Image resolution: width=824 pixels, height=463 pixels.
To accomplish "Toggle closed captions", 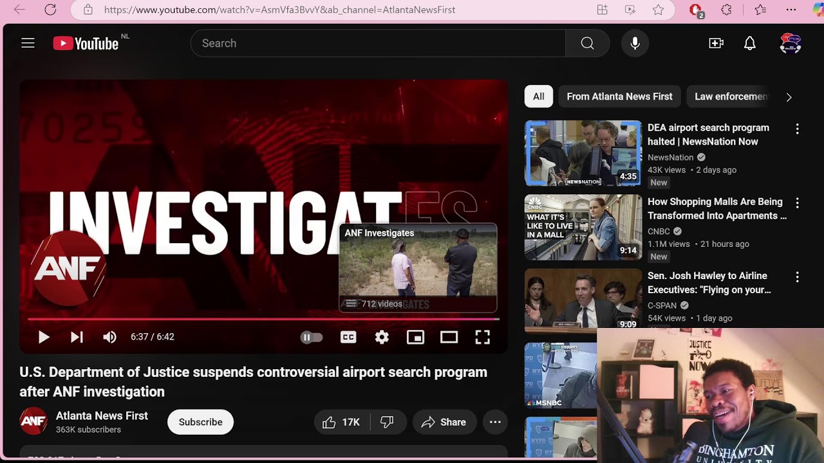I will click(x=348, y=337).
